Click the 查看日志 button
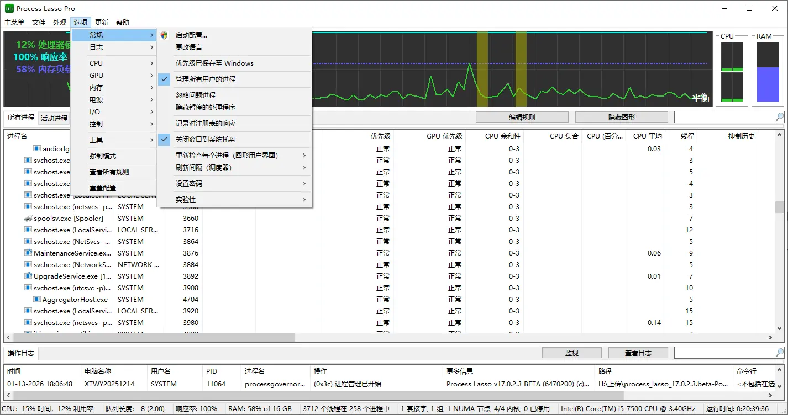Image resolution: width=788 pixels, height=415 pixels. 638,353
